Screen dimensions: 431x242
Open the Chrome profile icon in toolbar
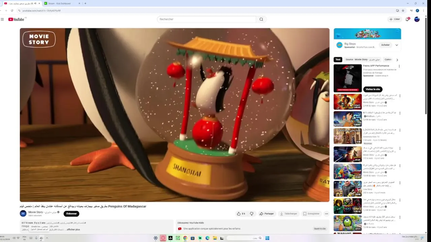(418, 10)
